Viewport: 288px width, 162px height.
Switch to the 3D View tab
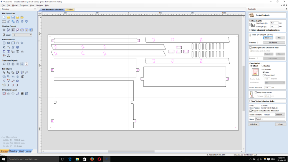click(x=70, y=10)
